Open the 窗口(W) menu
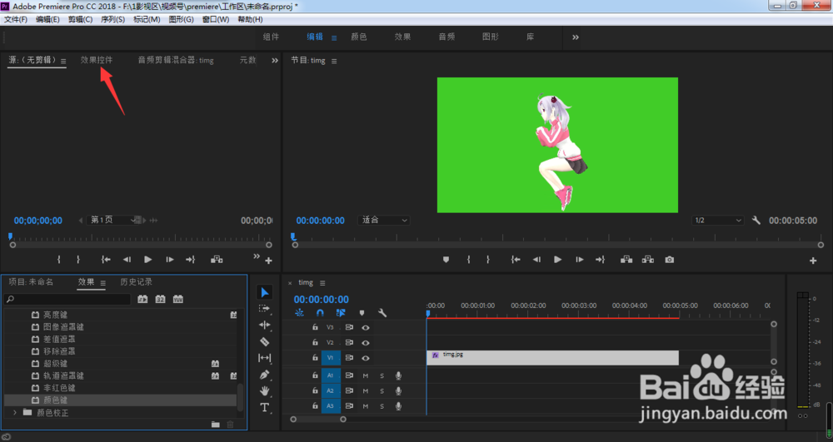Screen dimensions: 833x442 click(216, 19)
